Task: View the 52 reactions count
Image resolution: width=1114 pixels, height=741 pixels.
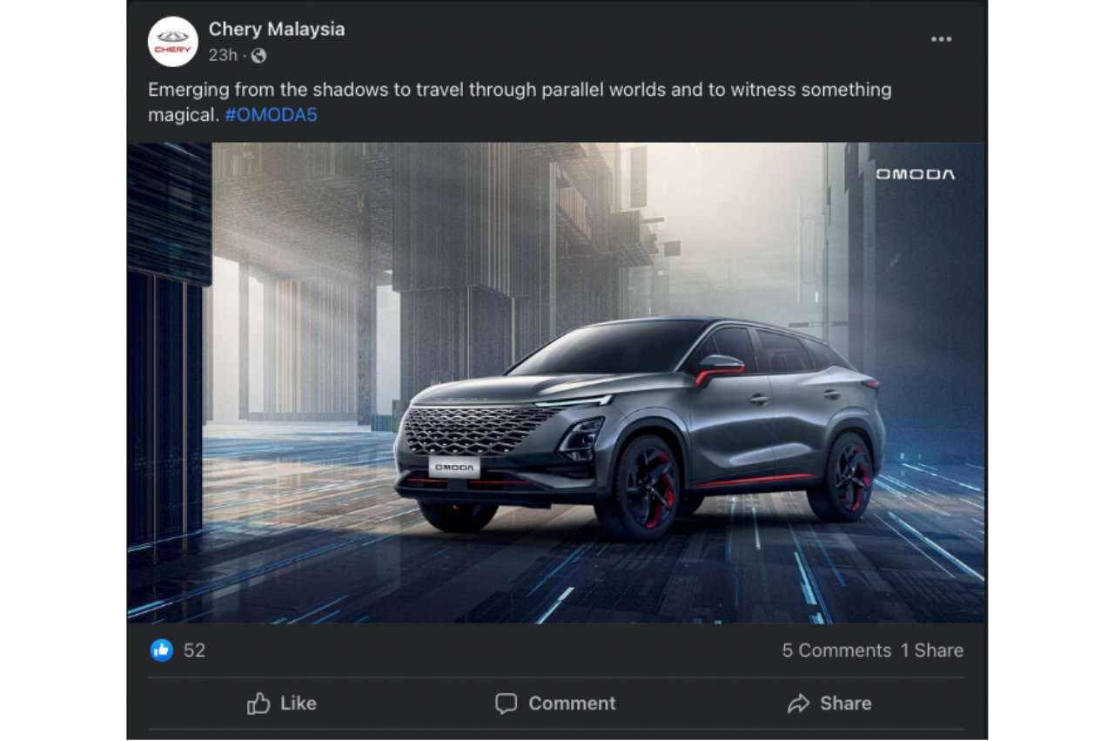Action: pyautogui.click(x=194, y=650)
